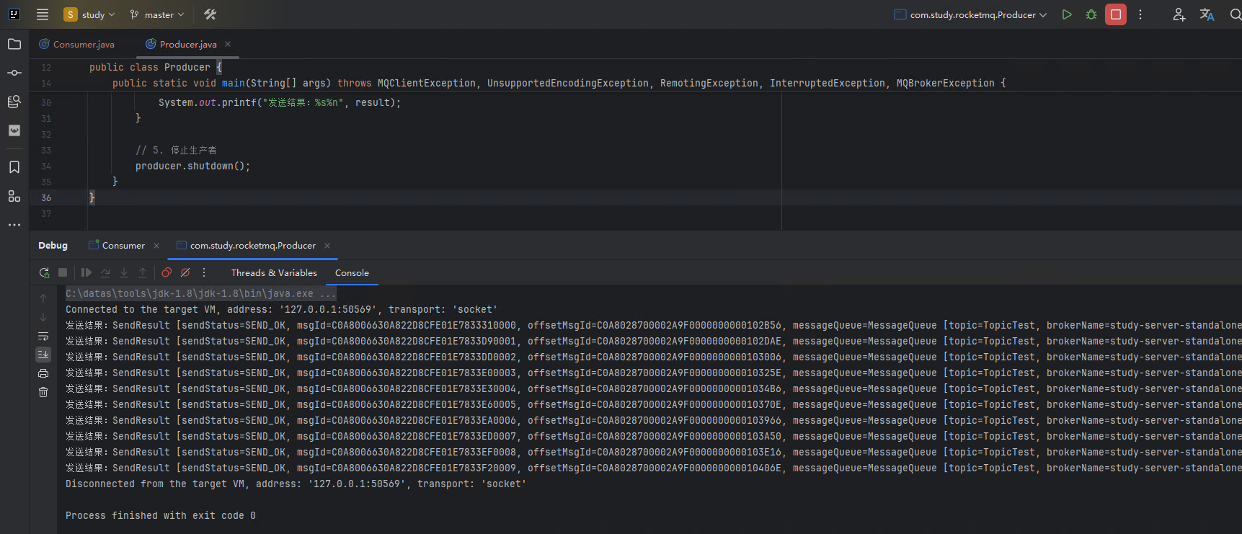
Task: Click the Resume Program button
Action: click(87, 272)
